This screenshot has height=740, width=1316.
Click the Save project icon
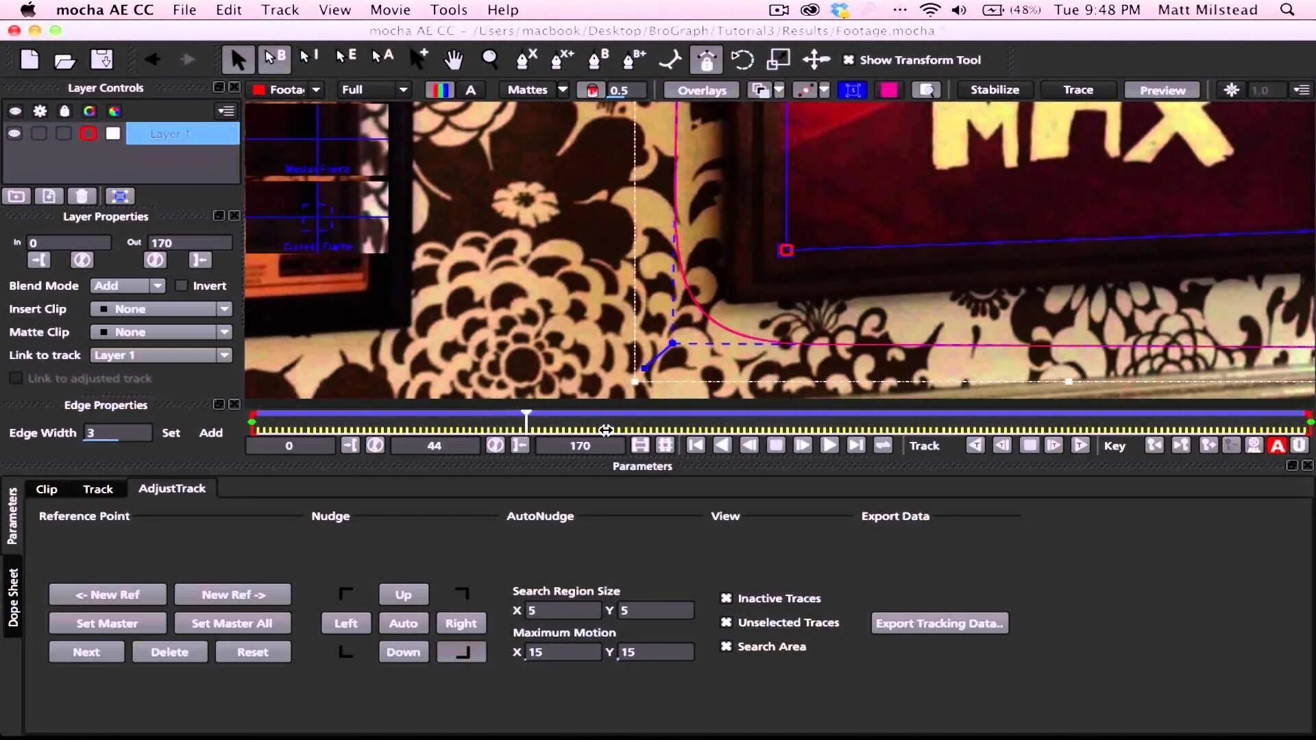[101, 60]
